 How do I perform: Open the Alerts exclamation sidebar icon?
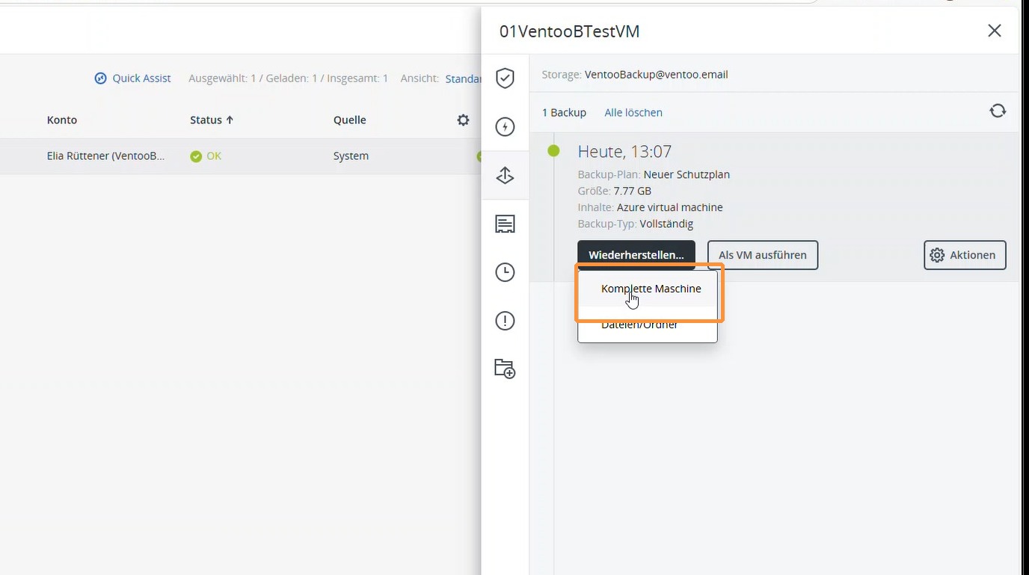506,321
